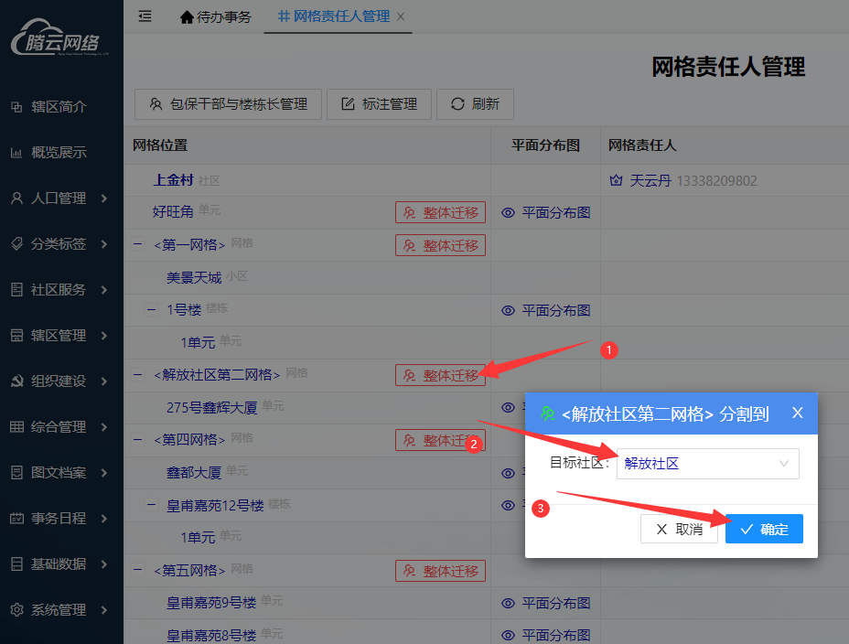
Task: Click the 系统管理 gear icon
Action: coord(16,610)
